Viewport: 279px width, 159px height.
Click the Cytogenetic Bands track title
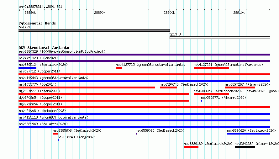(37, 23)
